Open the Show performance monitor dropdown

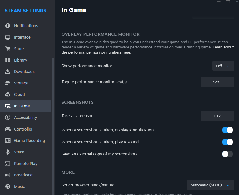coord(223,66)
